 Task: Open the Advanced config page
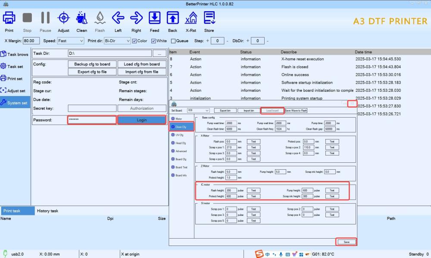[x=179, y=151]
